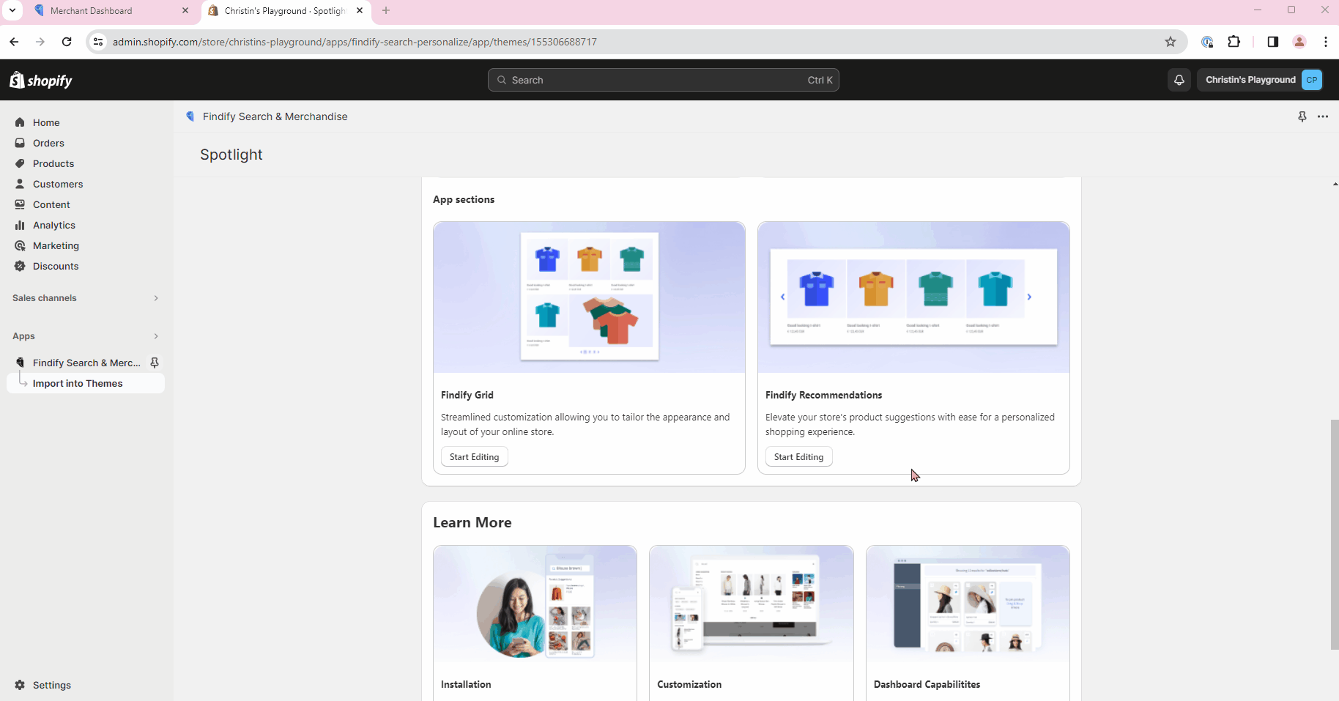
Task: Click the Discounts badge icon
Action: point(20,266)
